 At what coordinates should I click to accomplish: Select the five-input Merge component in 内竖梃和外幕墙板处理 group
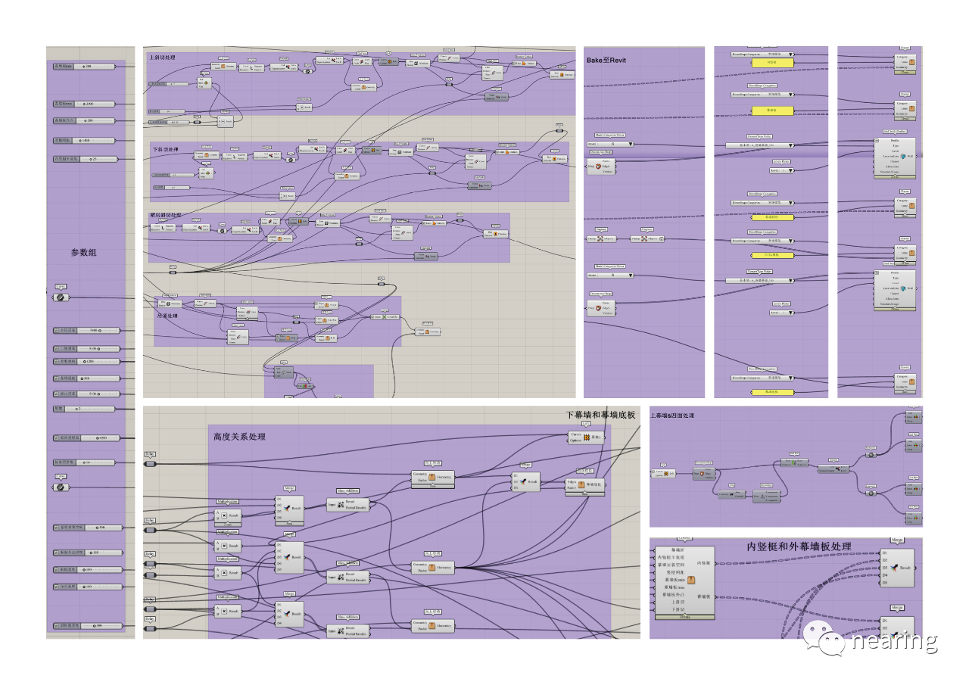pos(897,568)
